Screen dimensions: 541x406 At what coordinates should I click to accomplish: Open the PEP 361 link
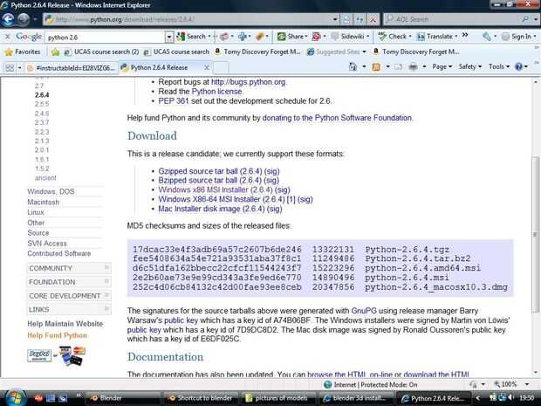point(174,101)
